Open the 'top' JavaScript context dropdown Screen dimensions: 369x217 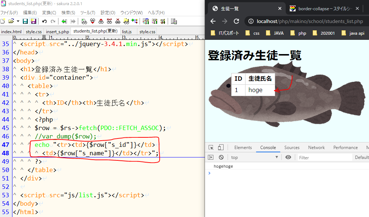[254, 157]
